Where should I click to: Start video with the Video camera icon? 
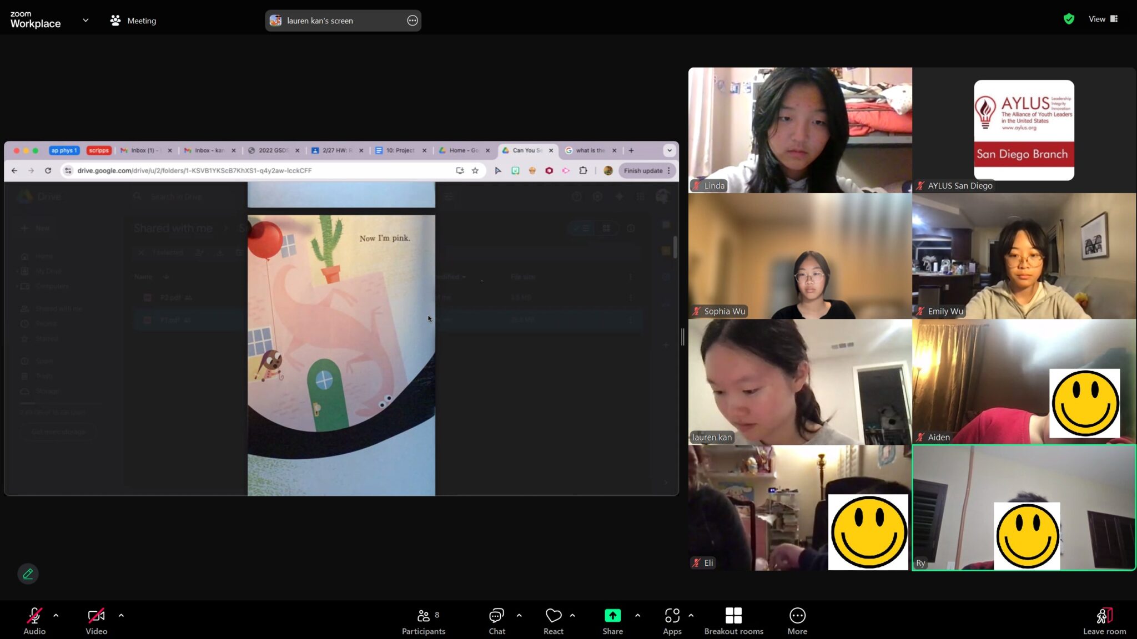pyautogui.click(x=96, y=616)
